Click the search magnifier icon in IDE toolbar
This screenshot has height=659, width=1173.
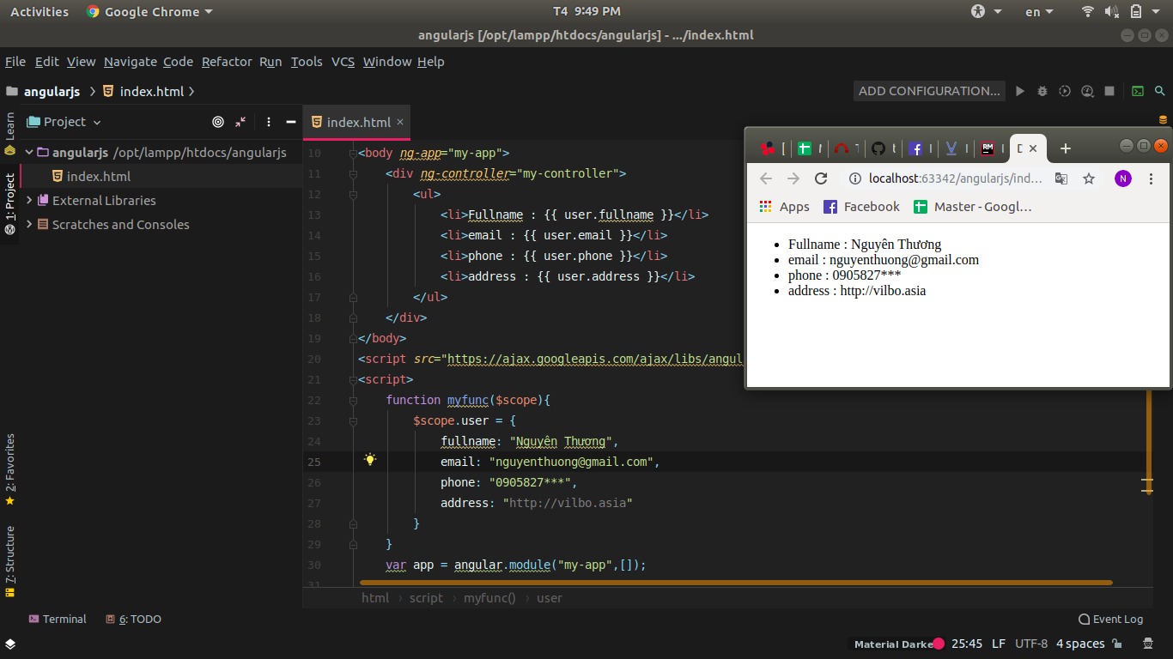click(x=1160, y=91)
